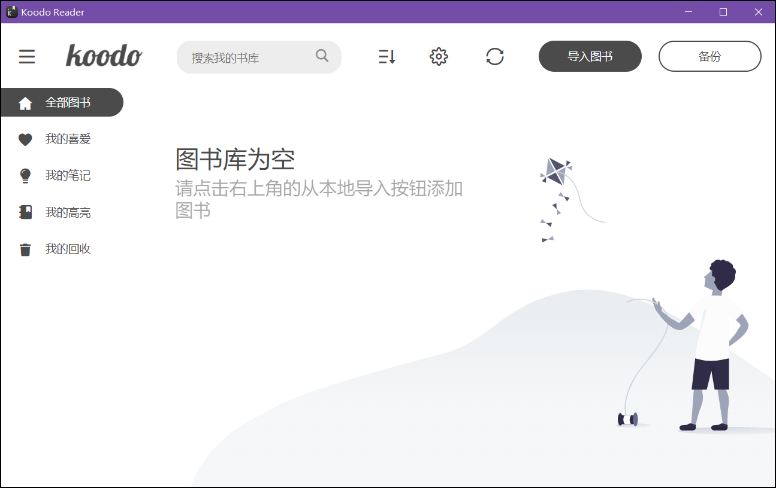Open settings gear icon
The image size is (776, 488).
[439, 57]
